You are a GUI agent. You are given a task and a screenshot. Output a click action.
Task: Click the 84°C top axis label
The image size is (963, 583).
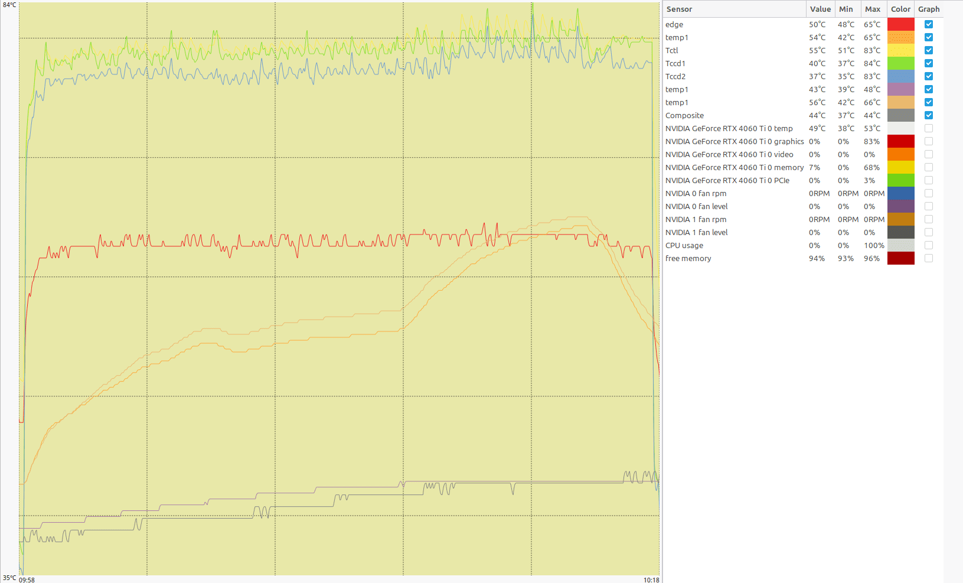click(9, 5)
